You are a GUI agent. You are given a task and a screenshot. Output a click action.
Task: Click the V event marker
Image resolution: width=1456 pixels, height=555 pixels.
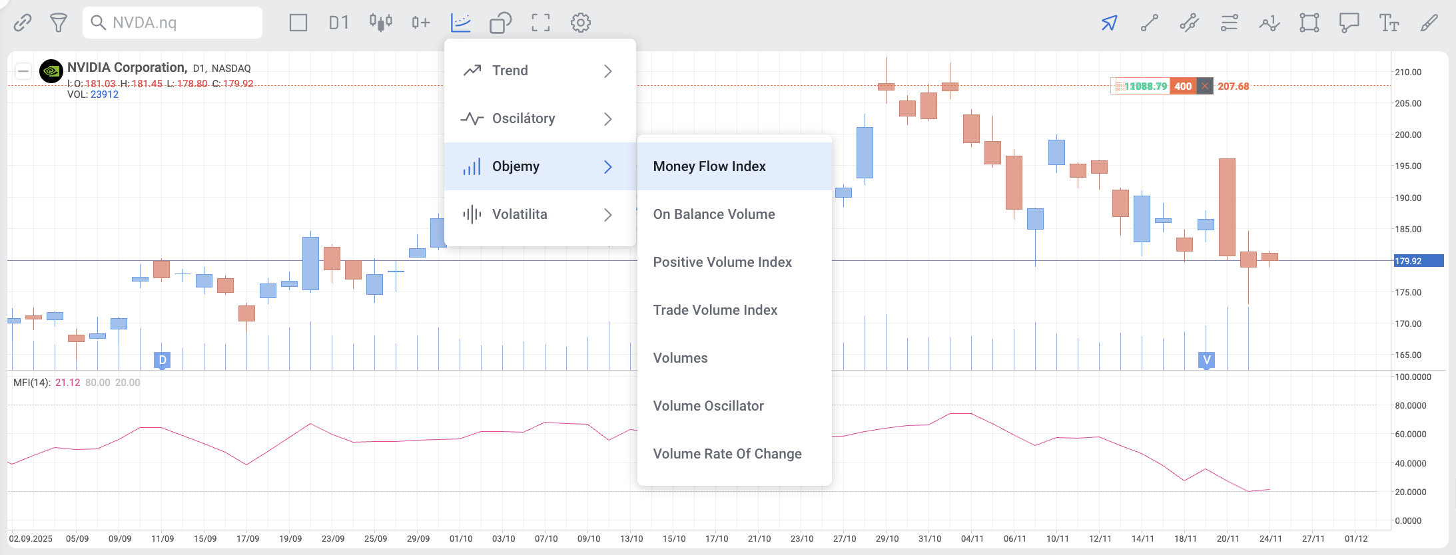pos(1207,360)
